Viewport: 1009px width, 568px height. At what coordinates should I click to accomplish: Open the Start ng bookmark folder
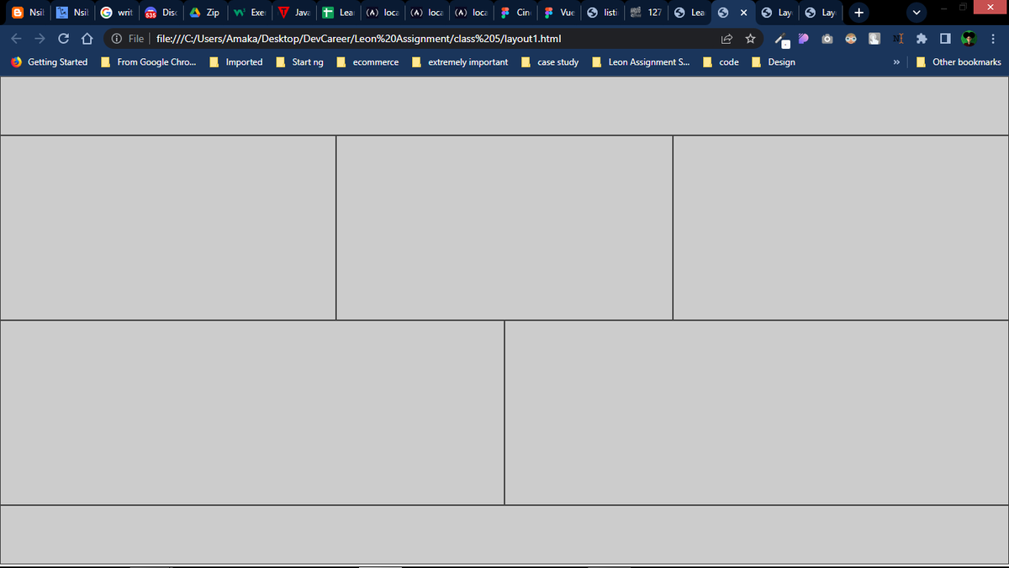[x=300, y=62]
